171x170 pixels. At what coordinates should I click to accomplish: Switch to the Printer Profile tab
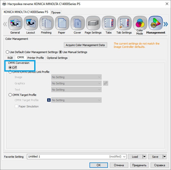click(x=36, y=58)
